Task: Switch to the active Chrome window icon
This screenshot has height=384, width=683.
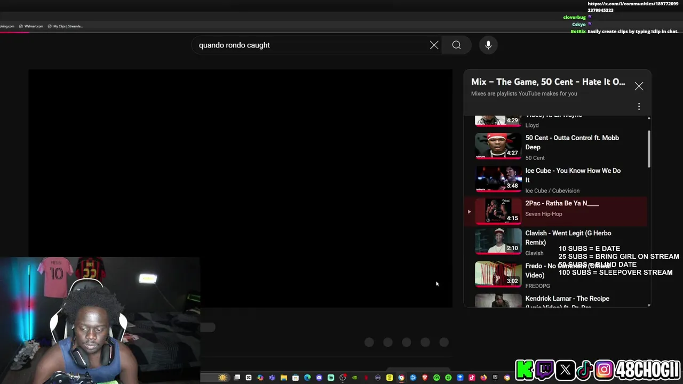Action: (401, 378)
